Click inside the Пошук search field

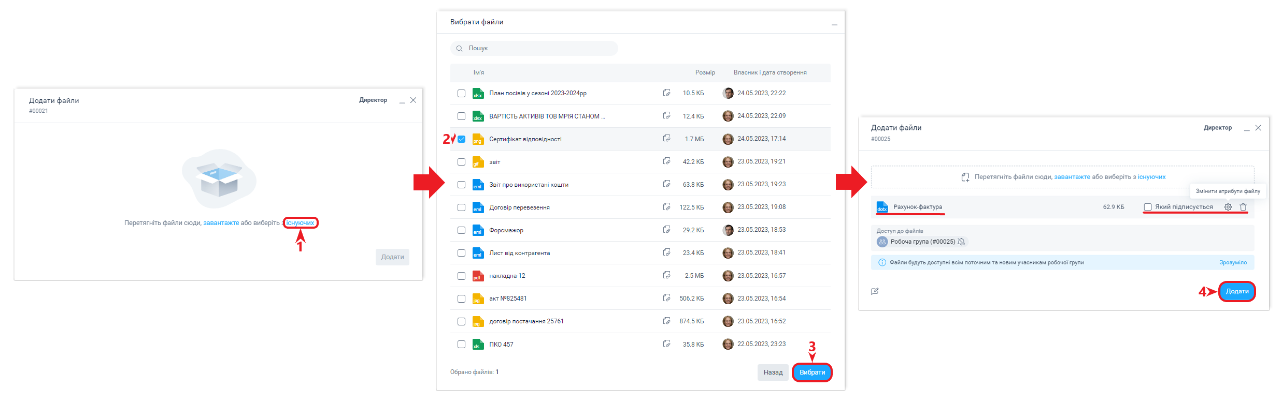pyautogui.click(x=539, y=48)
